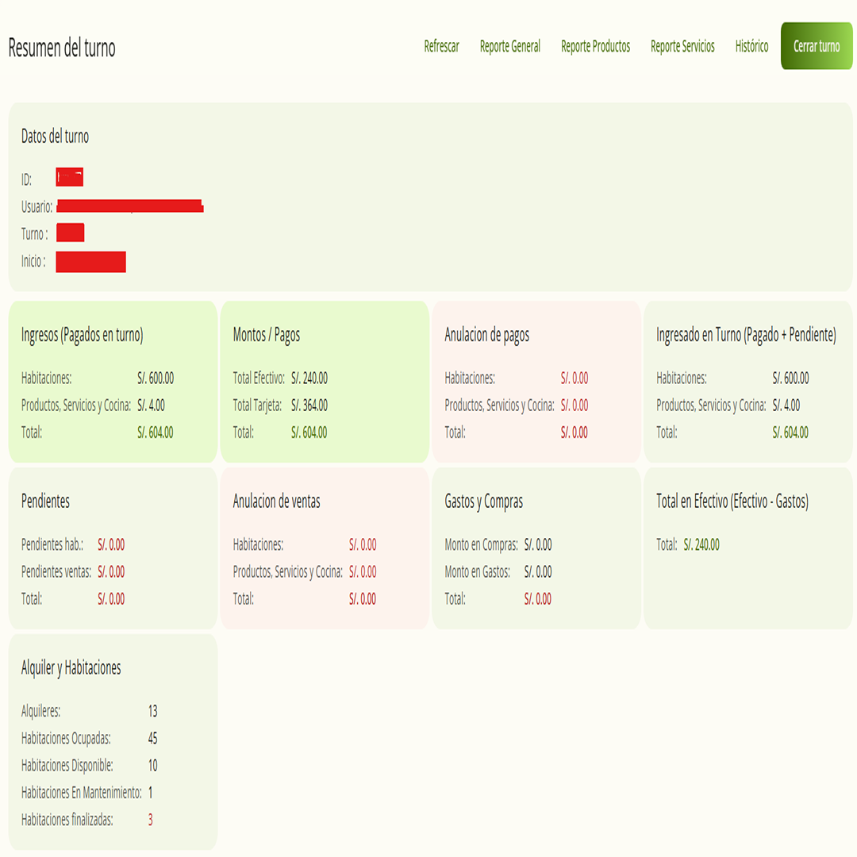Select the Resumen del turno heading
The image size is (857, 857).
click(x=62, y=48)
